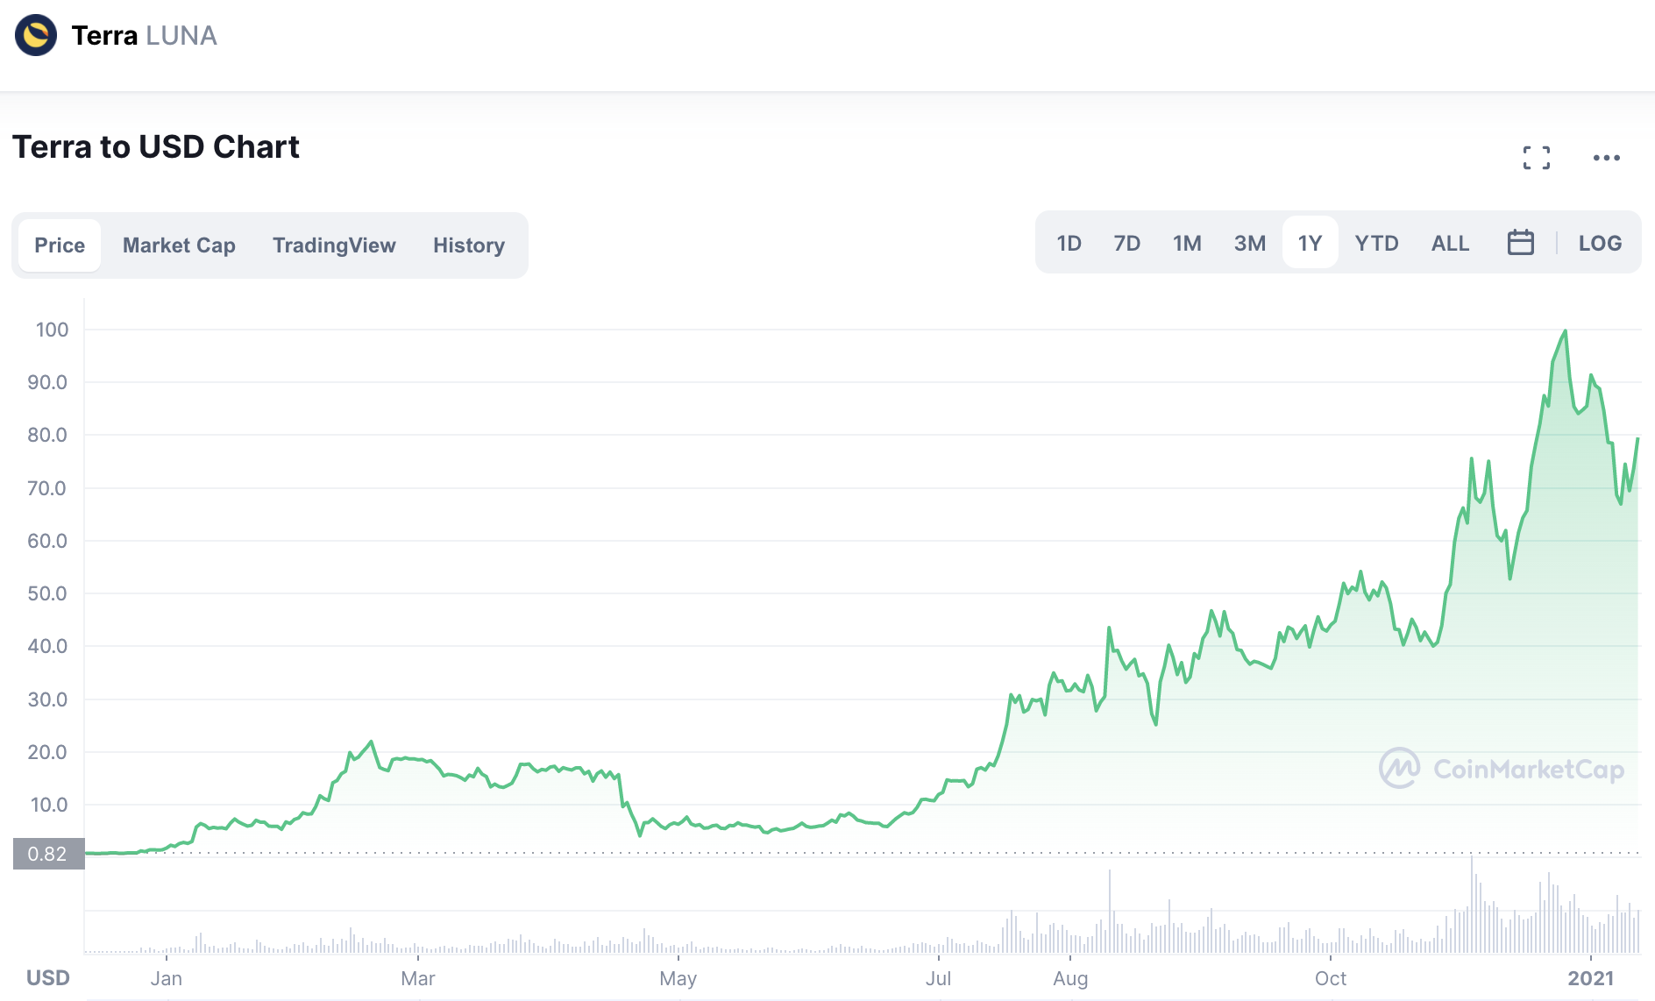Click the Terra LUNA title text
The width and height of the screenshot is (1655, 1001).
[x=144, y=36]
